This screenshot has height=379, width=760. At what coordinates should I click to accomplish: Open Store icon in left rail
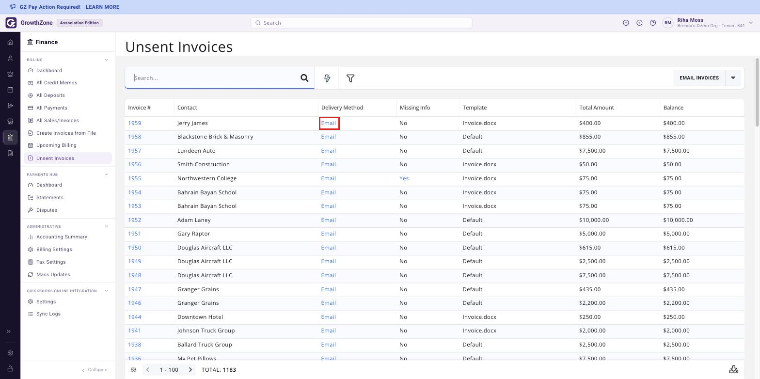click(x=10, y=122)
